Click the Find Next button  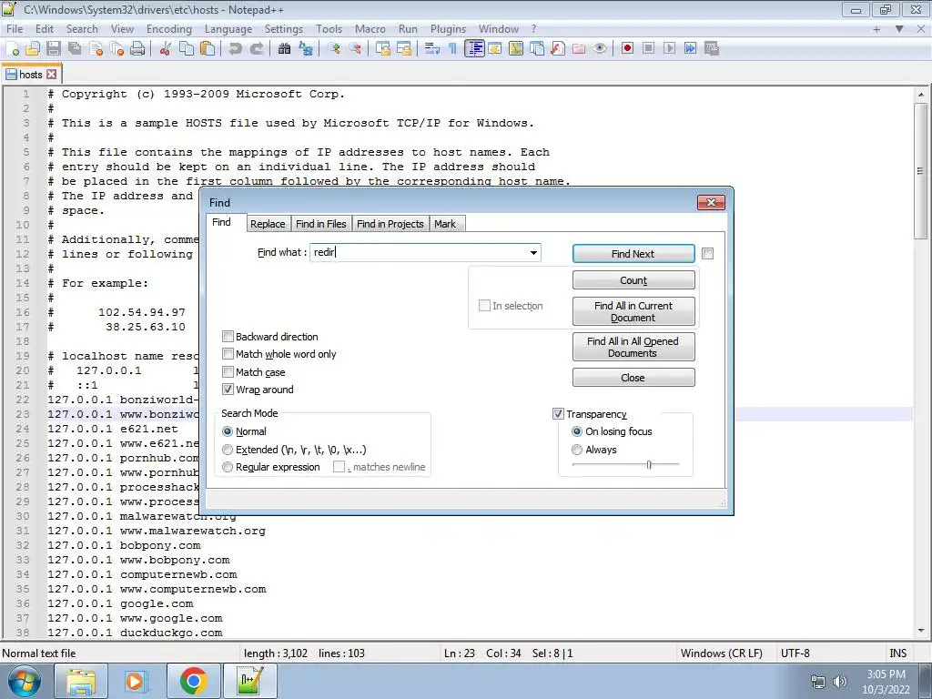pos(633,254)
